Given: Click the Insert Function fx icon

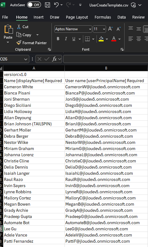Looking at the screenshot, I should tap(54, 59).
